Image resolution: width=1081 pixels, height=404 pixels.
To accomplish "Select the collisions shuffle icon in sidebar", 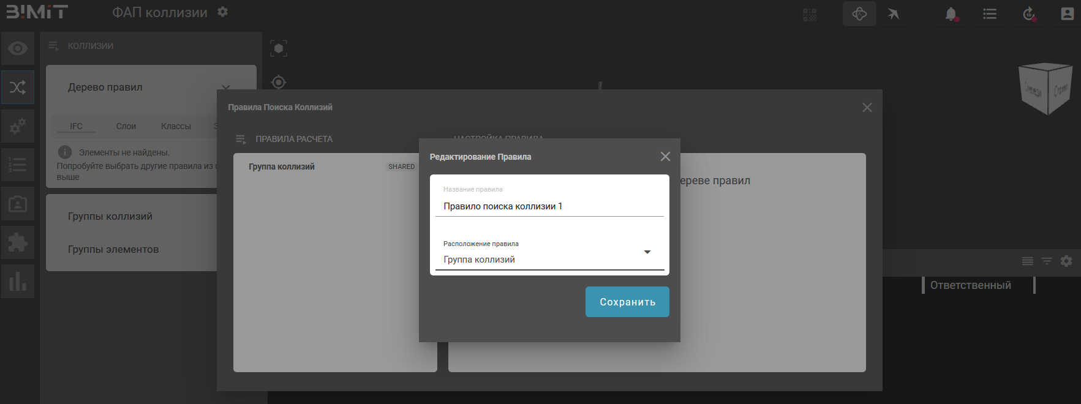I will coord(18,87).
